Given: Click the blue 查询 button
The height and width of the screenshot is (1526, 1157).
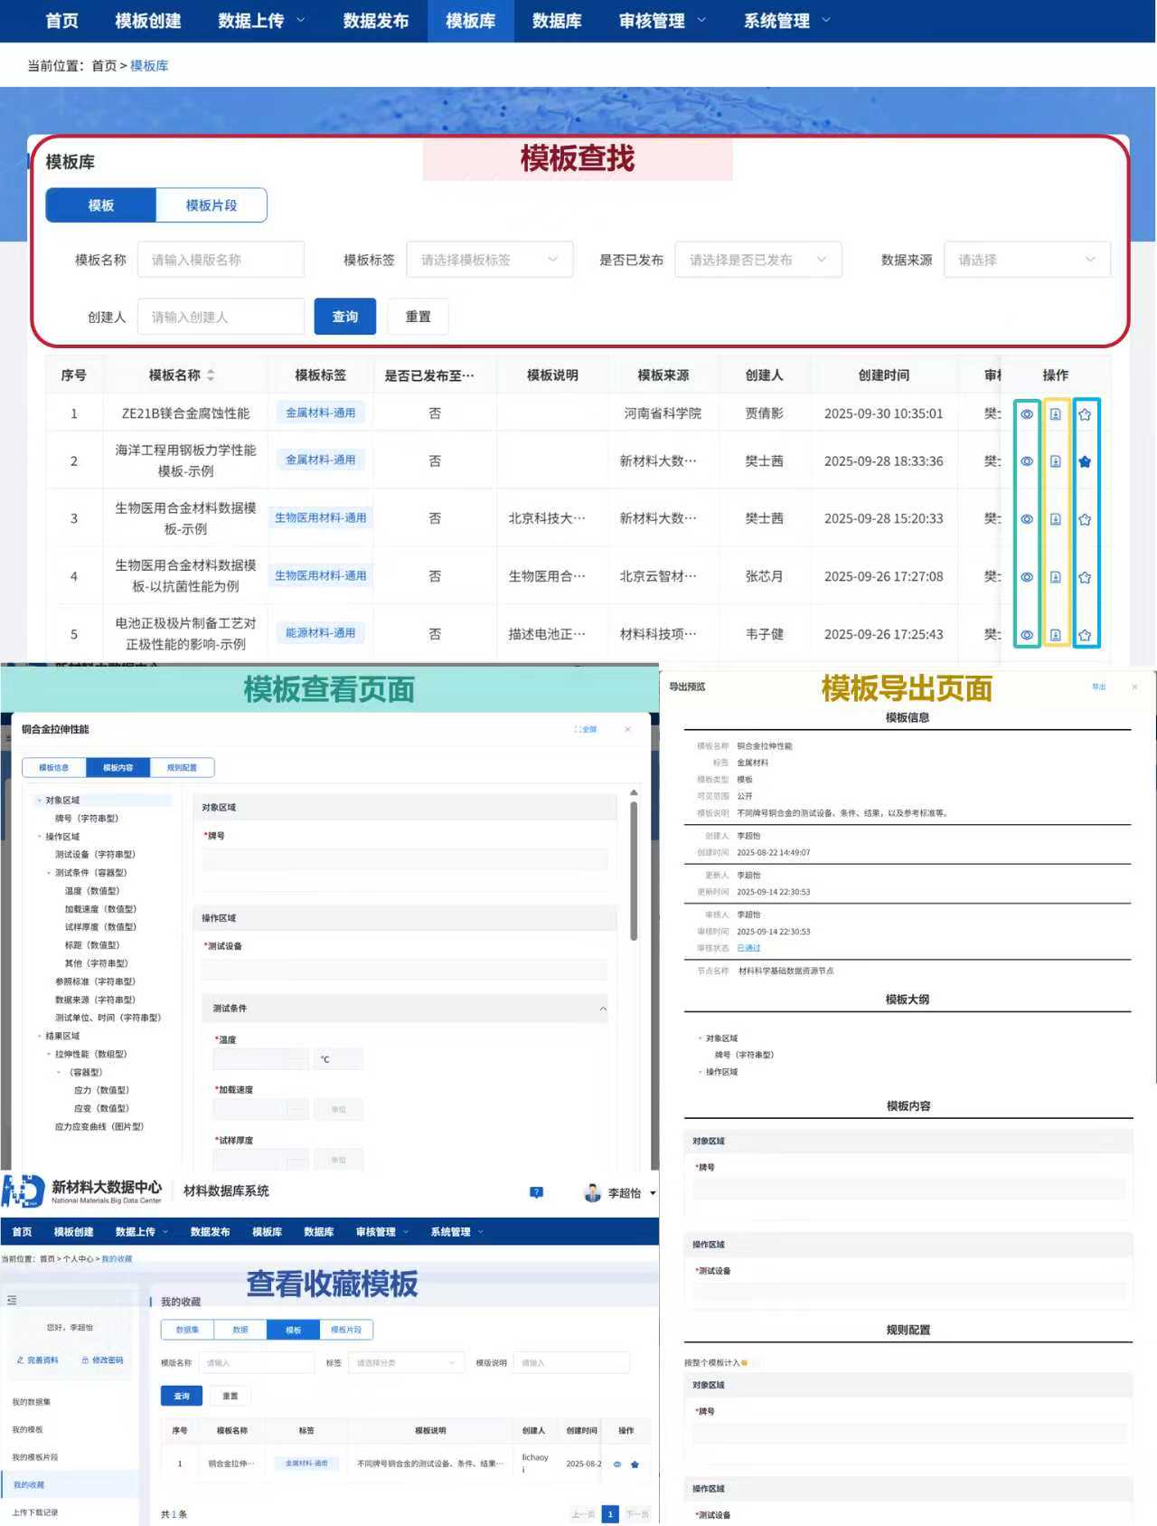Looking at the screenshot, I should [x=344, y=317].
